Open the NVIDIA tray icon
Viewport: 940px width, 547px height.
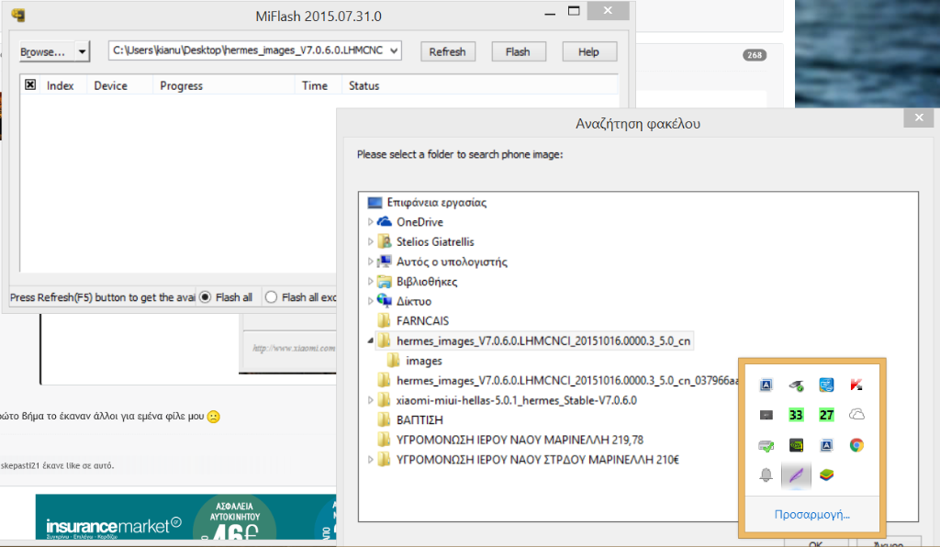pos(796,446)
